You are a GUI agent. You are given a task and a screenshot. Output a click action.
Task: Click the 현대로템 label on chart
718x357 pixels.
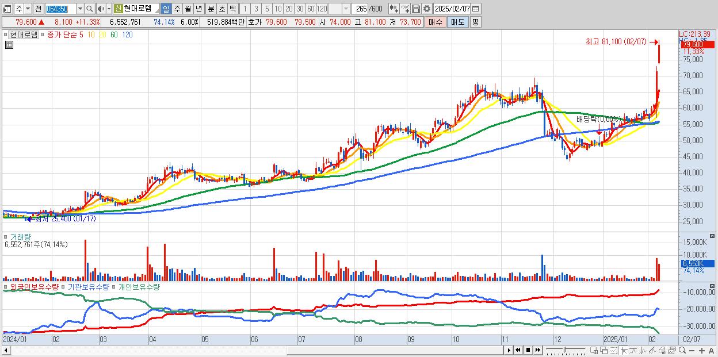point(24,34)
